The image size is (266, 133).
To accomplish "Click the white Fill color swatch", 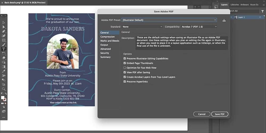I will 3,98.
